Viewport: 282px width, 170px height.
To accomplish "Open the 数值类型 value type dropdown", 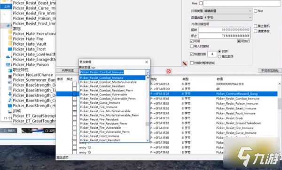I will 228,17.
